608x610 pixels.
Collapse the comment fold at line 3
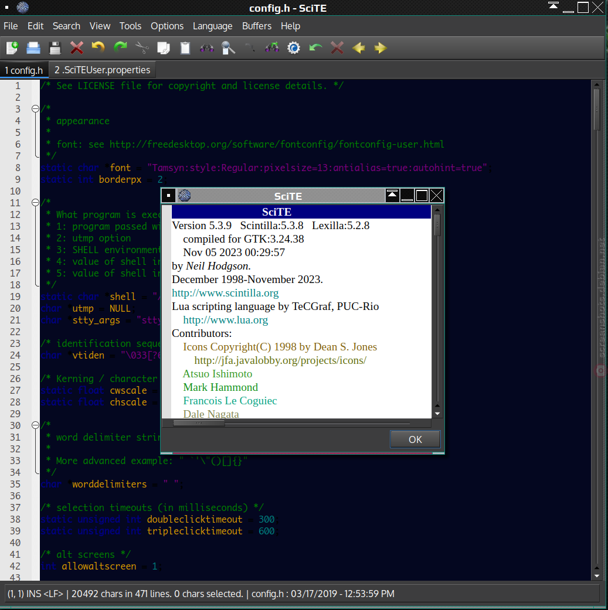[35, 109]
